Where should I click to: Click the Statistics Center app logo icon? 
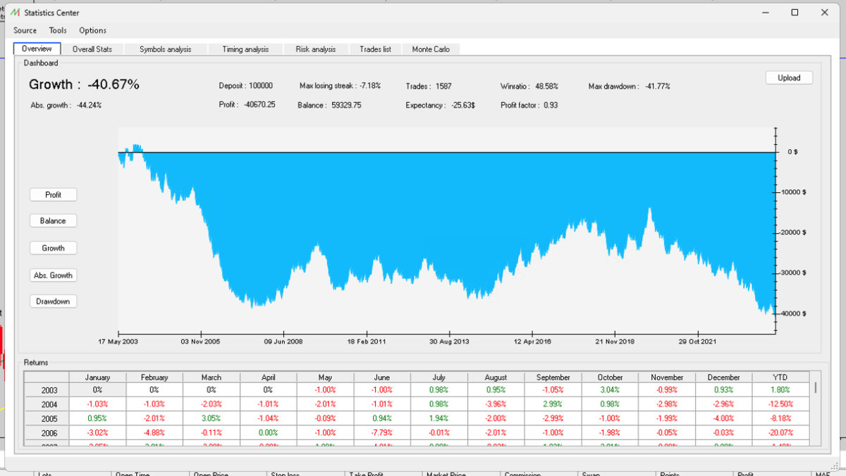(15, 13)
